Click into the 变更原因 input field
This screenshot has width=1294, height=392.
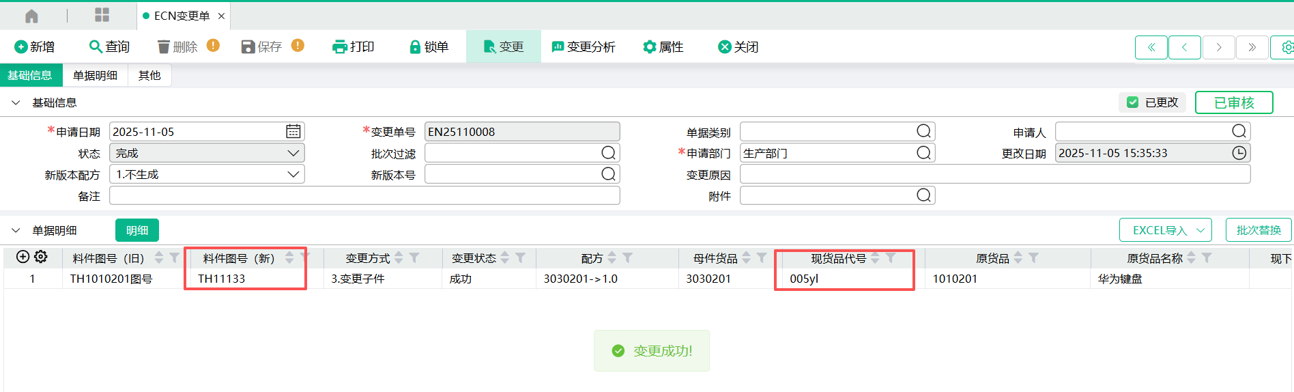(x=994, y=174)
